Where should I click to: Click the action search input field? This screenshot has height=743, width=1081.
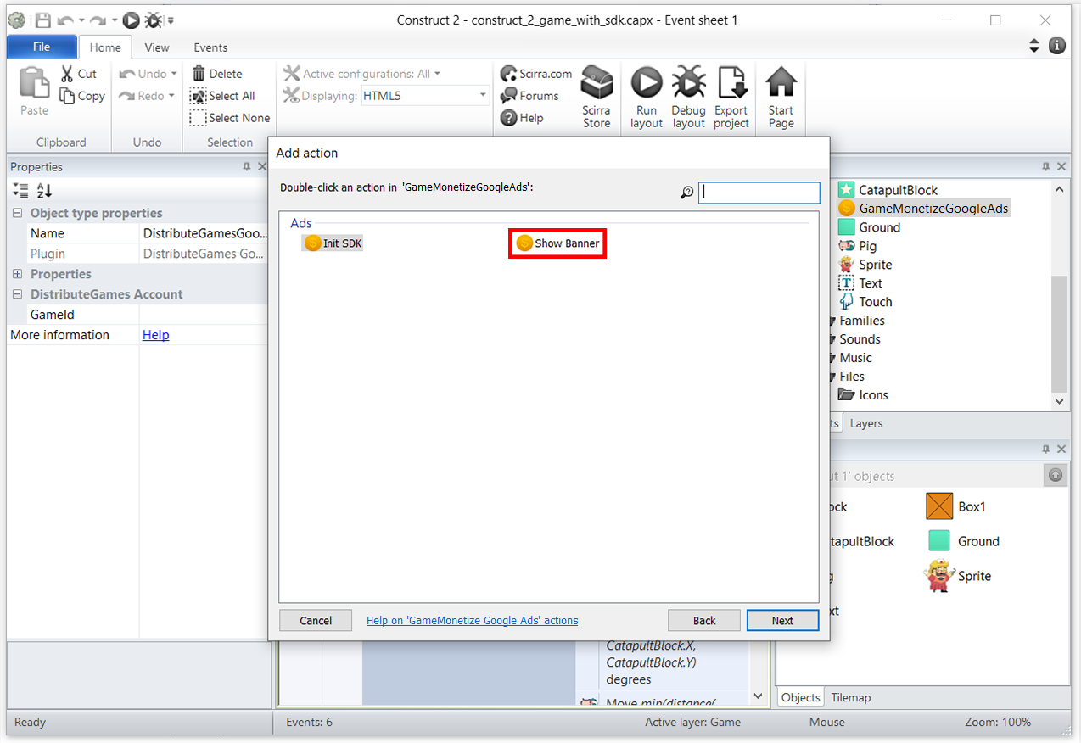[759, 193]
